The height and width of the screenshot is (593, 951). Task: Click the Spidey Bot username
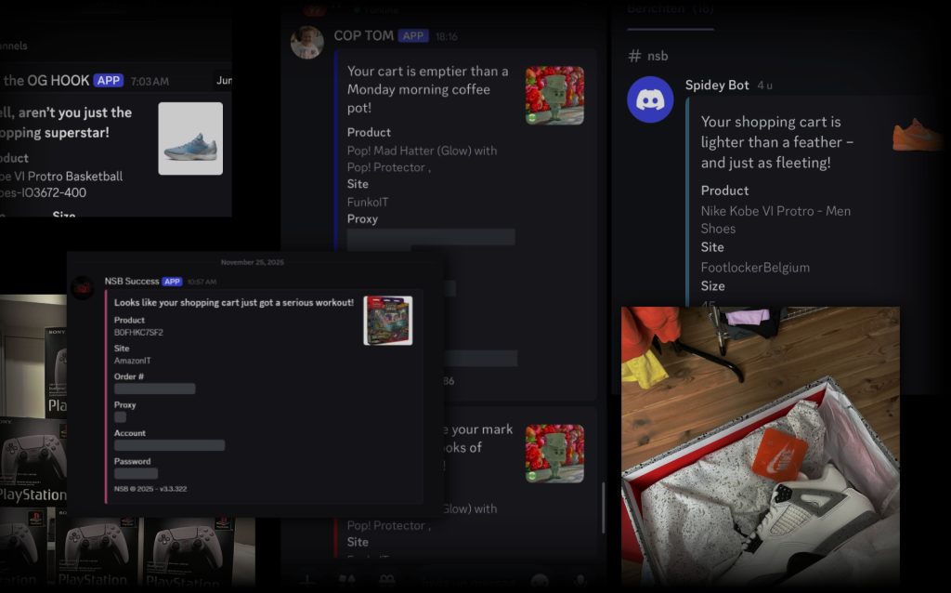717,85
